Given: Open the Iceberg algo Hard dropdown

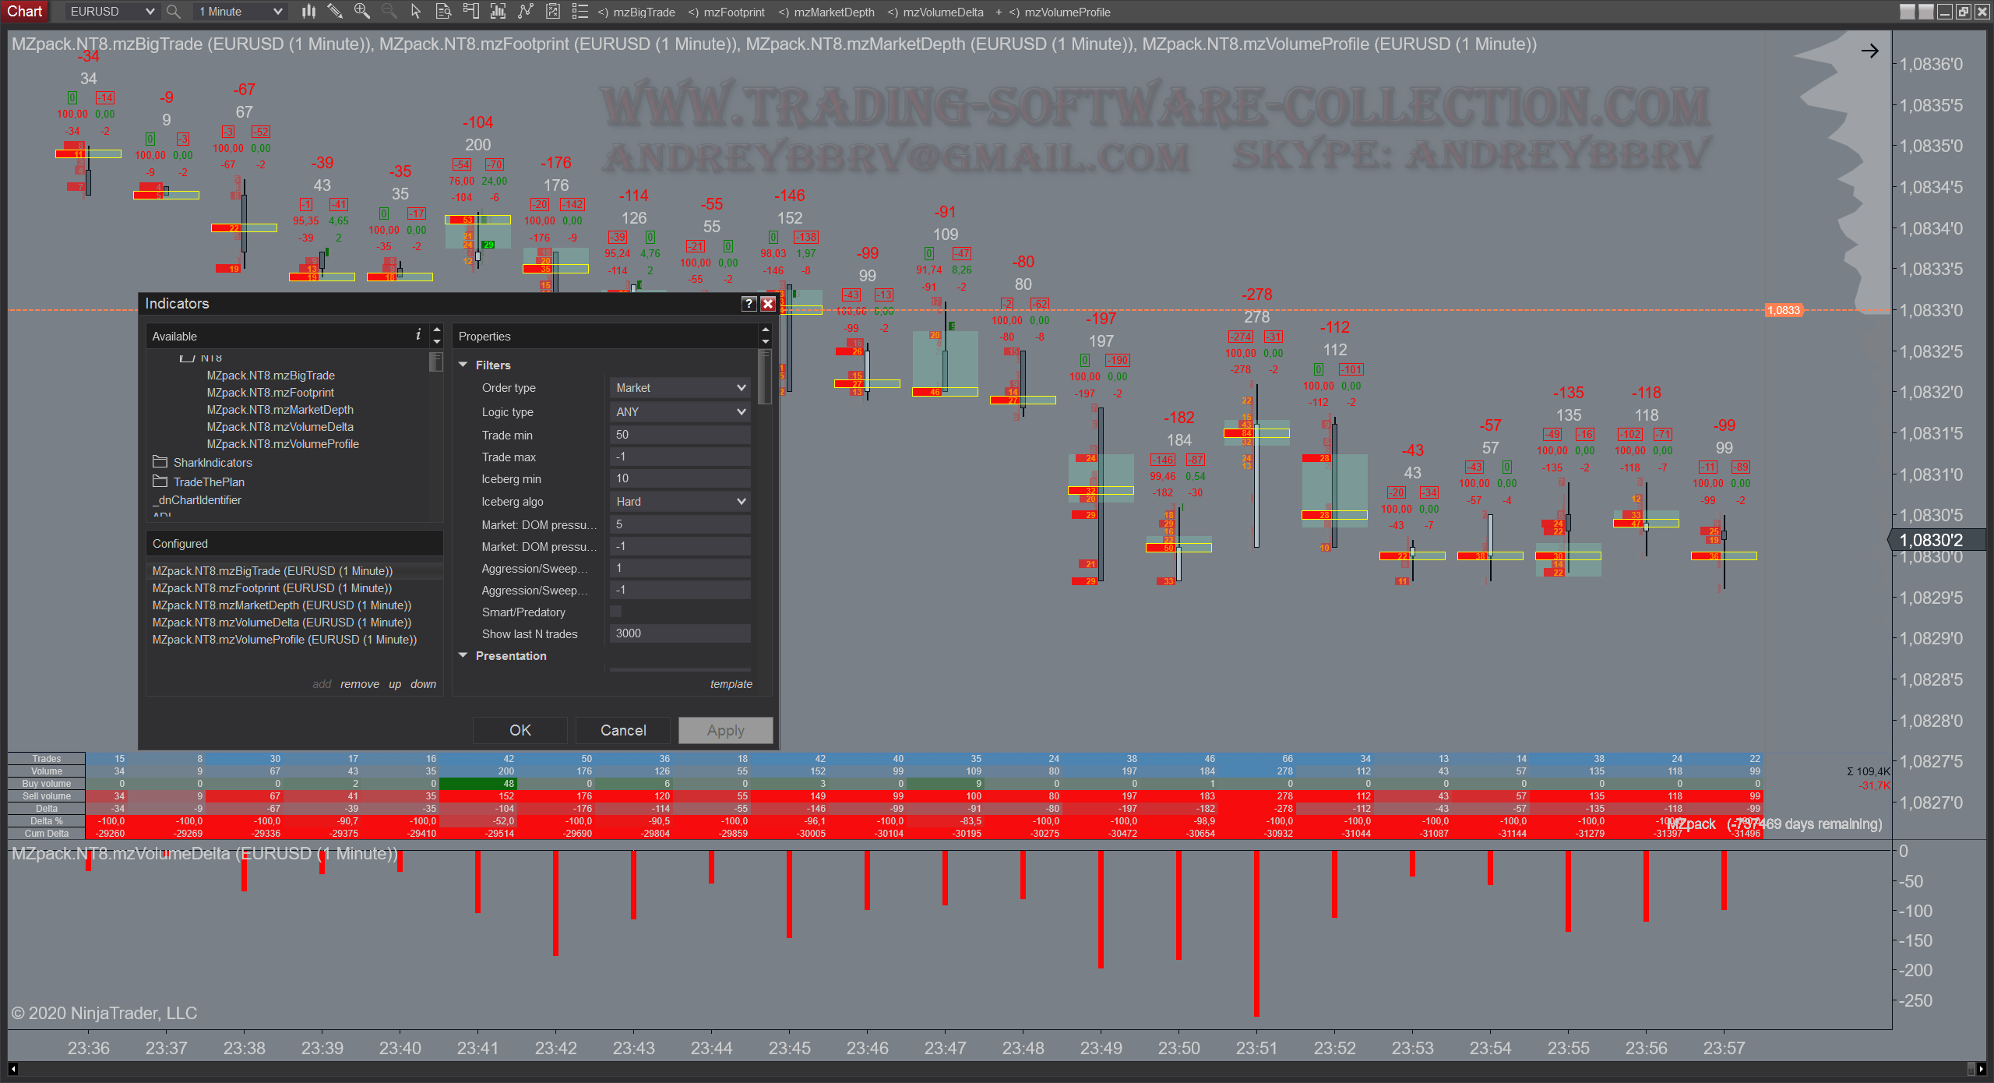Looking at the screenshot, I should [680, 502].
